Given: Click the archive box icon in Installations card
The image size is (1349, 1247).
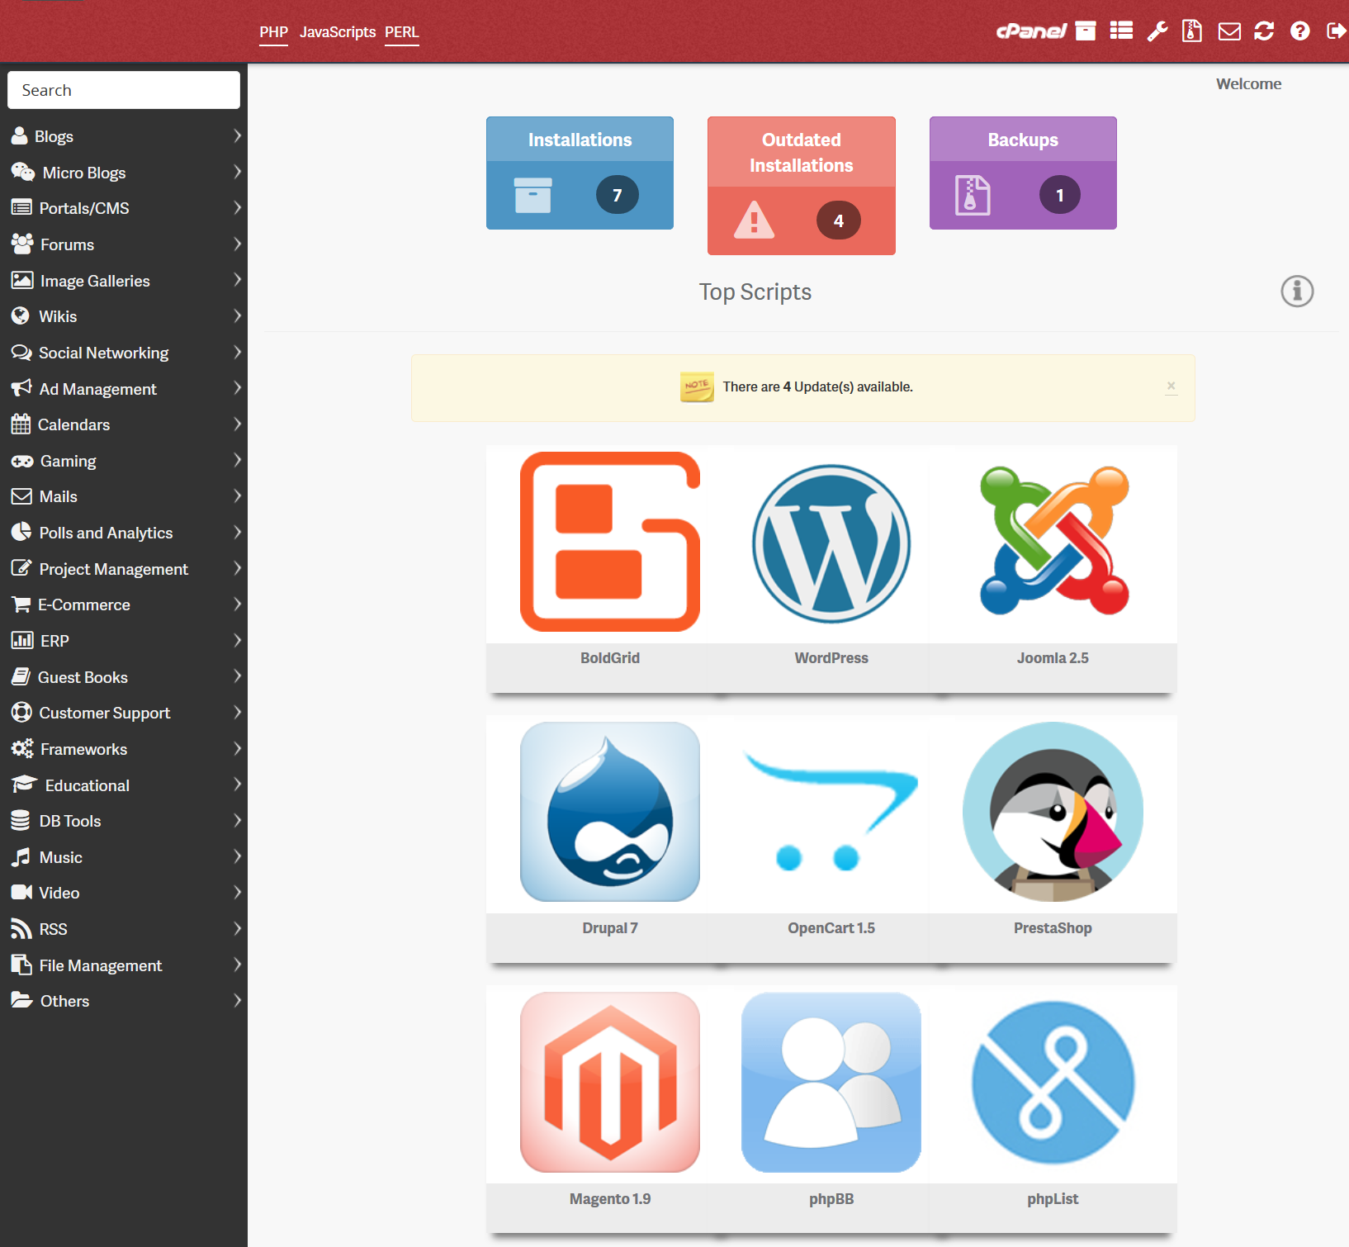Looking at the screenshot, I should (x=533, y=195).
